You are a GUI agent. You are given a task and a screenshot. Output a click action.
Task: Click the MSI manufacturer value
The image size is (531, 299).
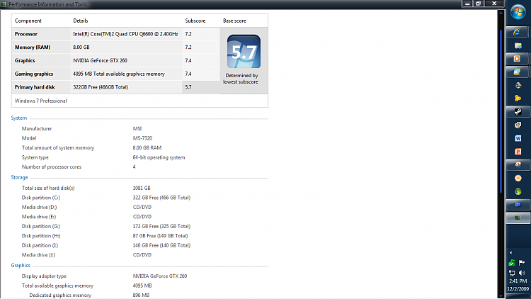pos(137,128)
